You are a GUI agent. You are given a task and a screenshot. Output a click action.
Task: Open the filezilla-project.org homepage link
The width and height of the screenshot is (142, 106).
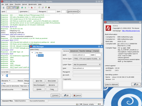(x=131, y=31)
